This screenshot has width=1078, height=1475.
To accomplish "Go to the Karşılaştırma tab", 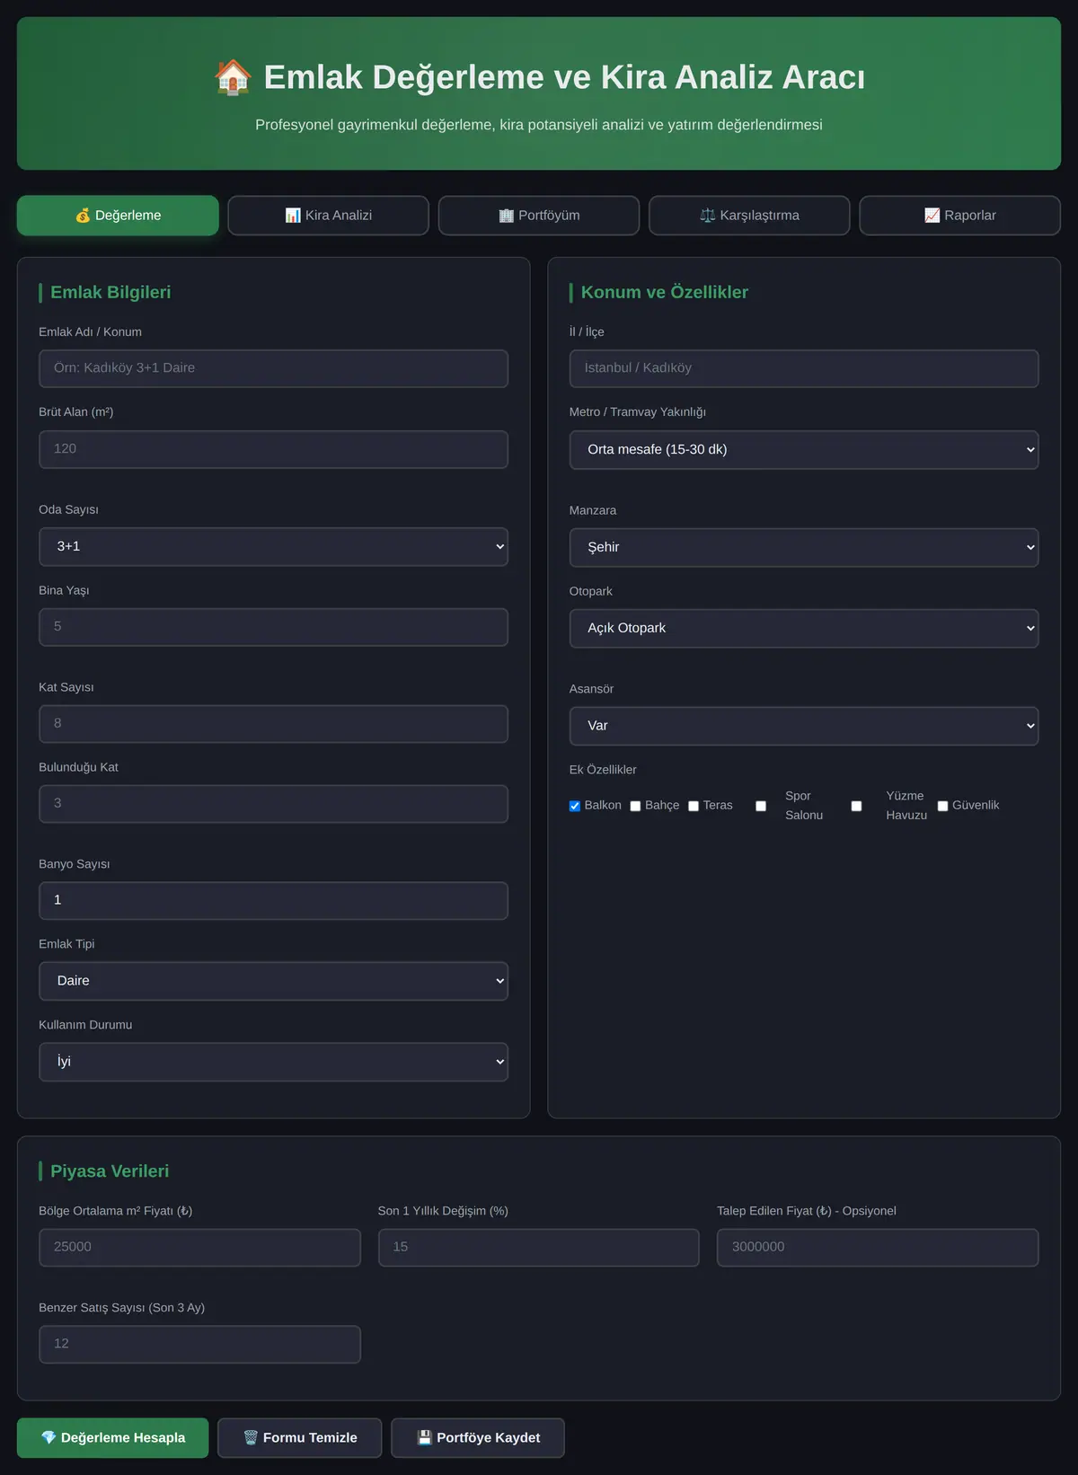I will coord(749,216).
